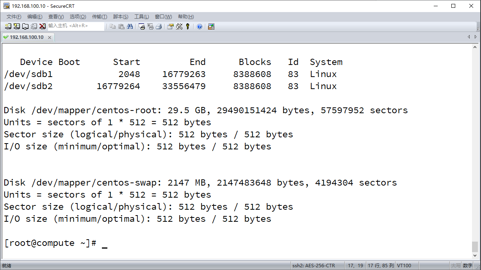Minimize the SecureCRT window

[x=435, y=6]
